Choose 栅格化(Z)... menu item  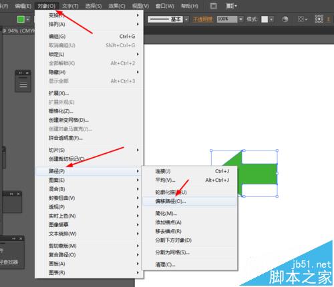(x=89, y=111)
